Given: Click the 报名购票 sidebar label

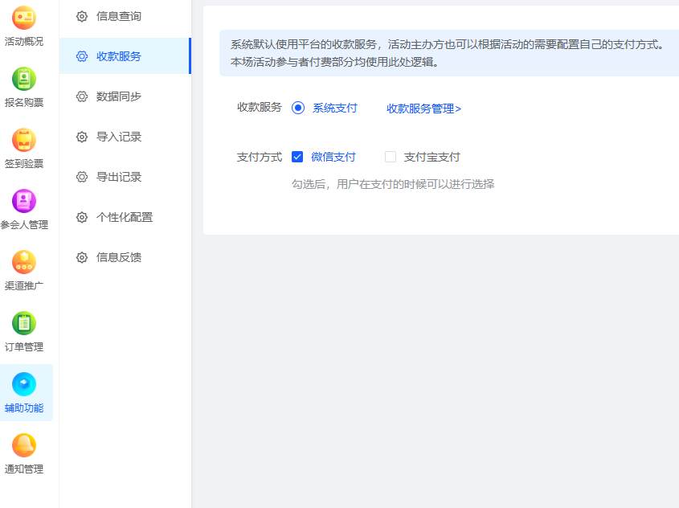Looking at the screenshot, I should click(x=24, y=103).
